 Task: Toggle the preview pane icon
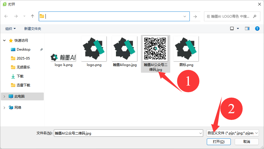[247, 29]
